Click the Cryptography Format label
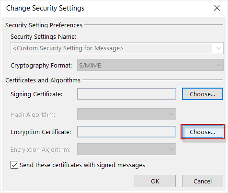The image size is (228, 193). point(41,66)
